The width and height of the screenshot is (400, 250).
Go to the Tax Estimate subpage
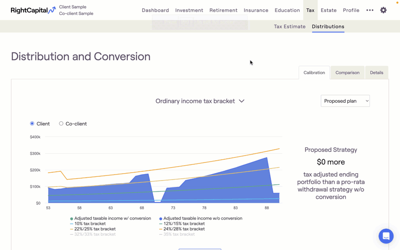click(289, 26)
